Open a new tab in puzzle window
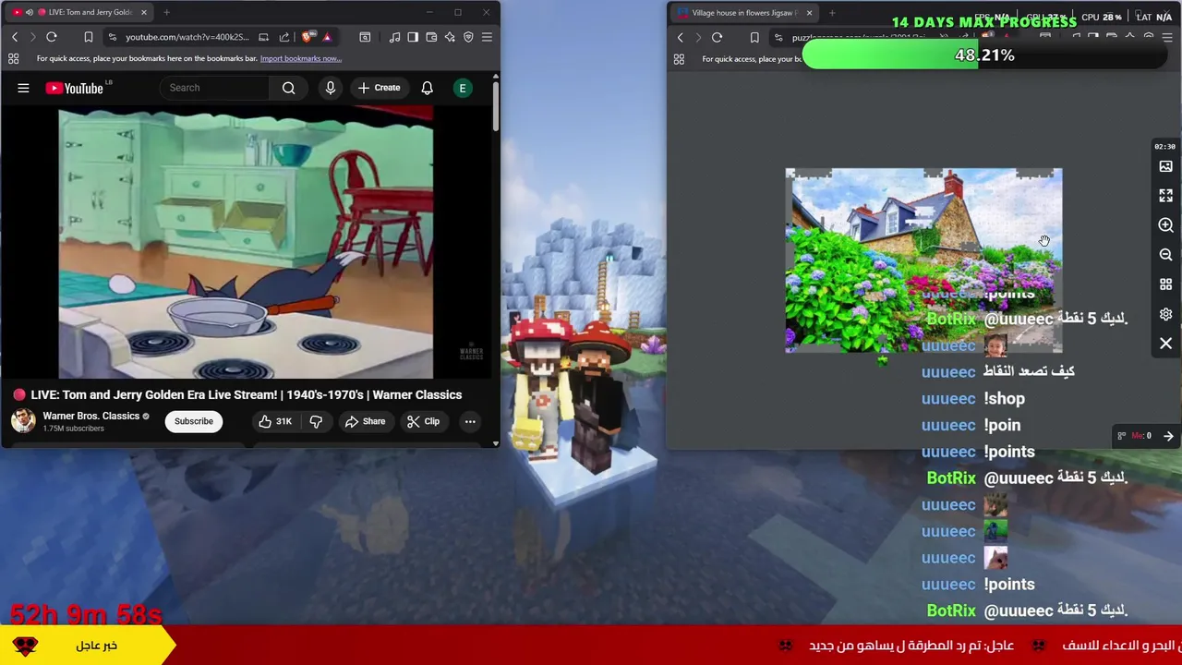 tap(832, 13)
